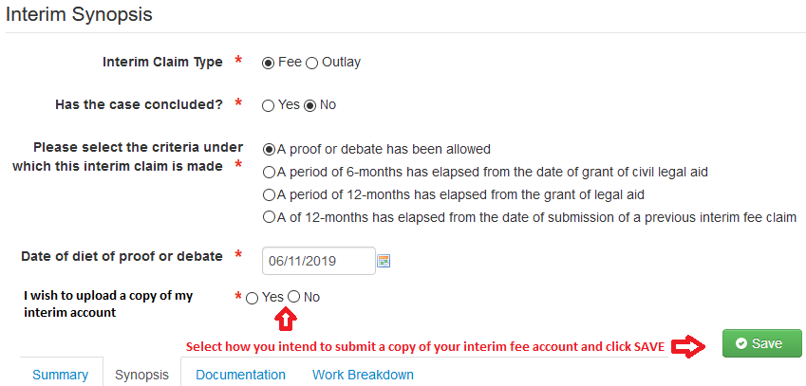The image size is (806, 386).
Task: Open the Documentation tab
Action: coord(240,375)
